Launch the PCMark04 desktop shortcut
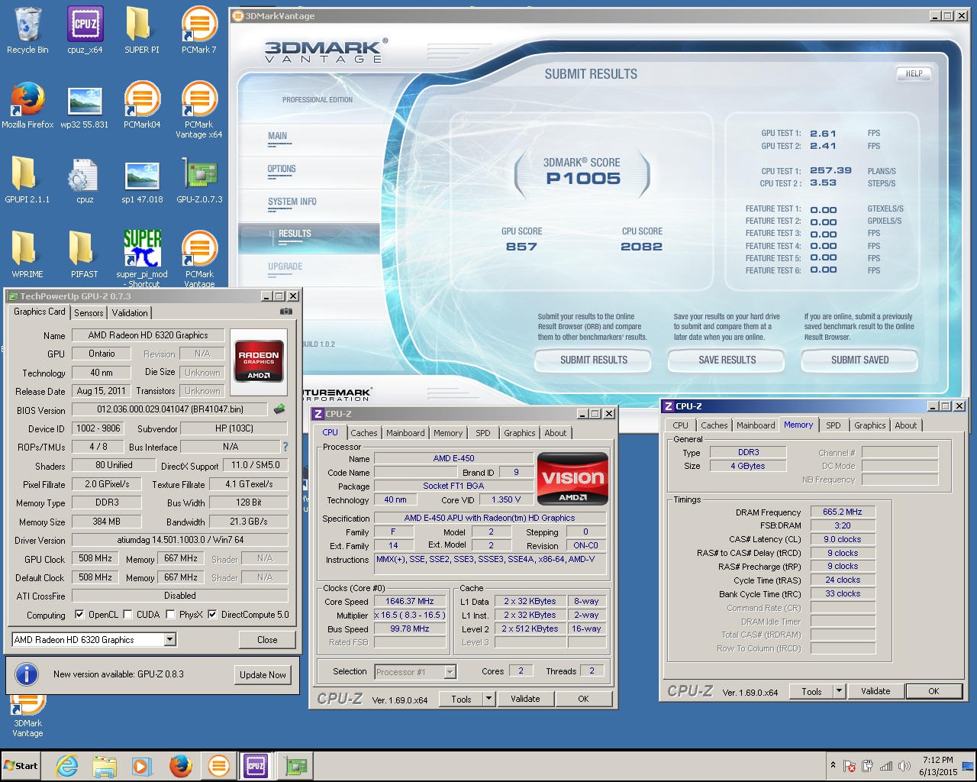Screen dimensions: 977x782 (x=141, y=105)
